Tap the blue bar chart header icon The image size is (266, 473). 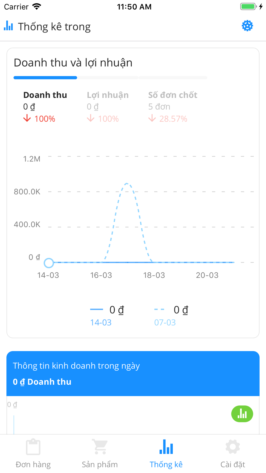[x=9, y=26]
